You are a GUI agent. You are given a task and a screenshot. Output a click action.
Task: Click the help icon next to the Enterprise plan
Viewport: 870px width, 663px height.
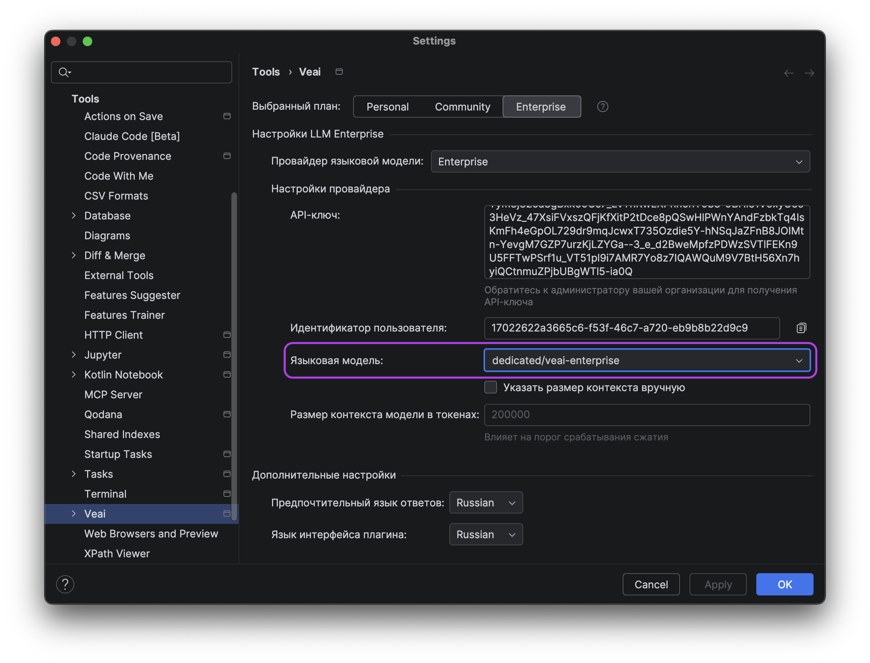(602, 107)
